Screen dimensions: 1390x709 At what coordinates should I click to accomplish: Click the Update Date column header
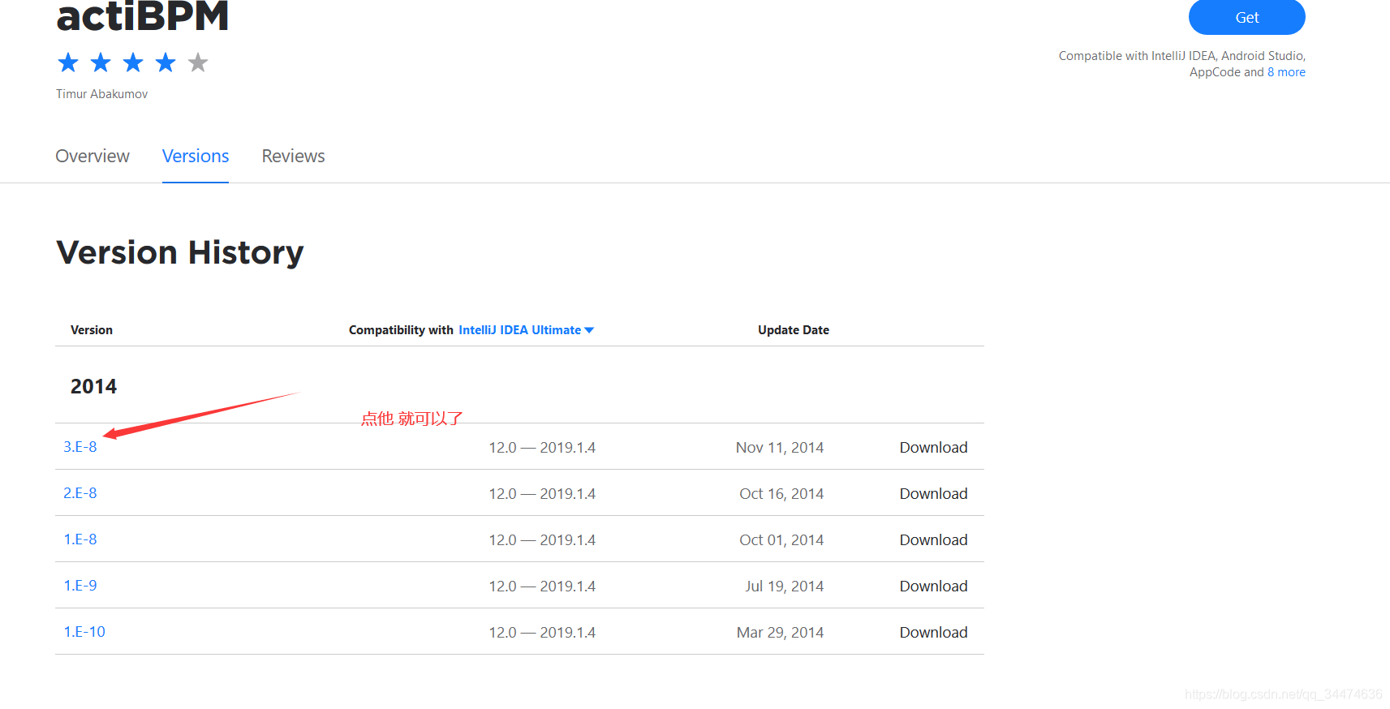pos(794,330)
